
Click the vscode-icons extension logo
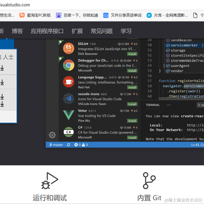(x=68, y=99)
